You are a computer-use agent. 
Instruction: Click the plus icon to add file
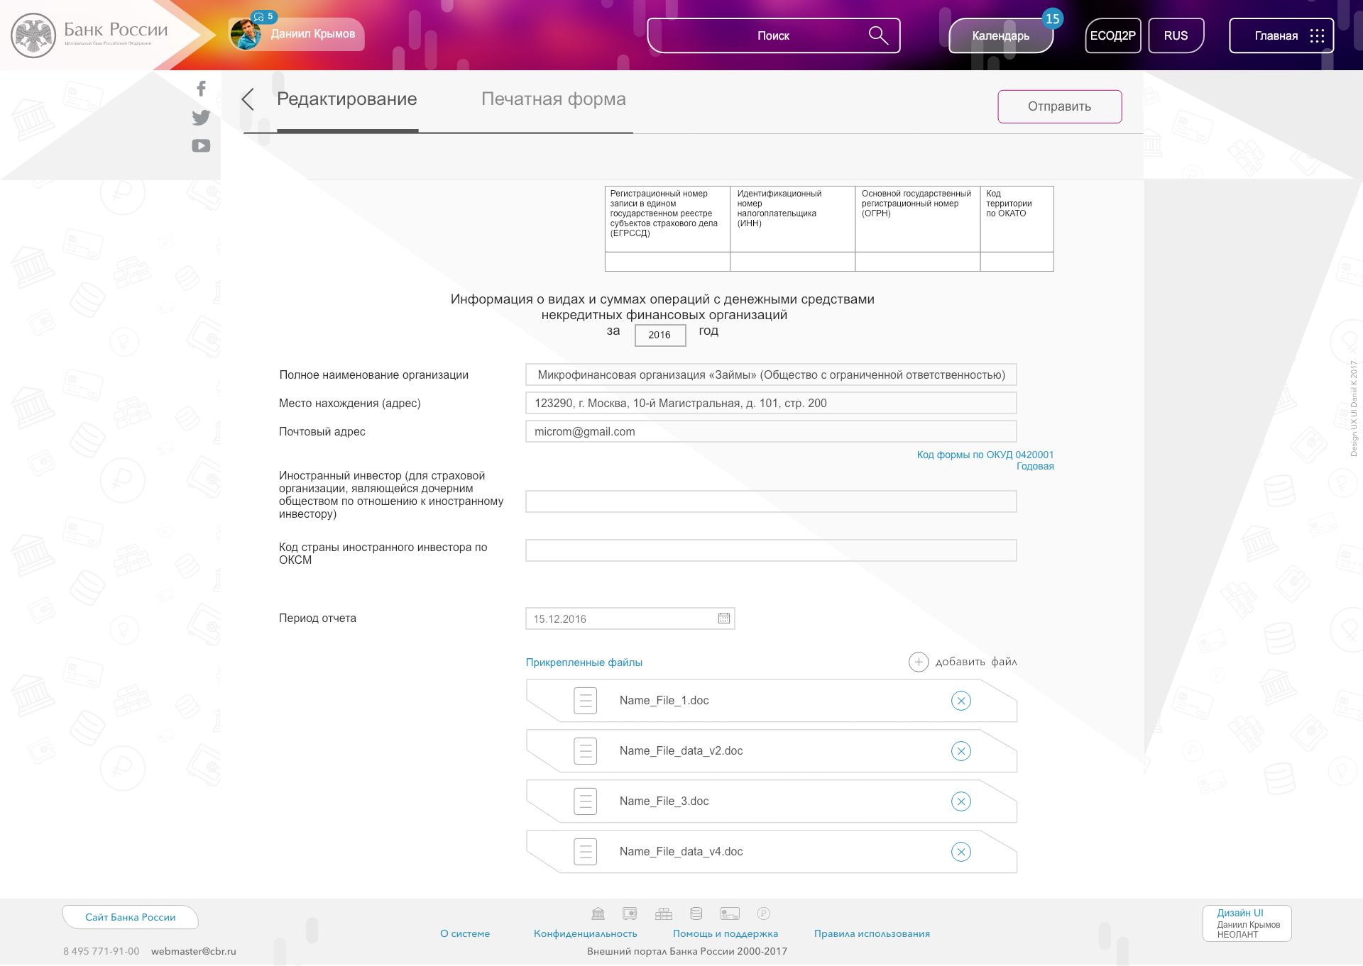click(x=919, y=662)
